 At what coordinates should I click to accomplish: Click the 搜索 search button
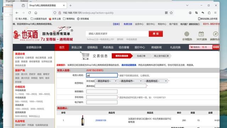pos(156,34)
